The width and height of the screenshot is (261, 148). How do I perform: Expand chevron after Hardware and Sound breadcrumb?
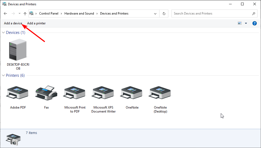coord(97,14)
